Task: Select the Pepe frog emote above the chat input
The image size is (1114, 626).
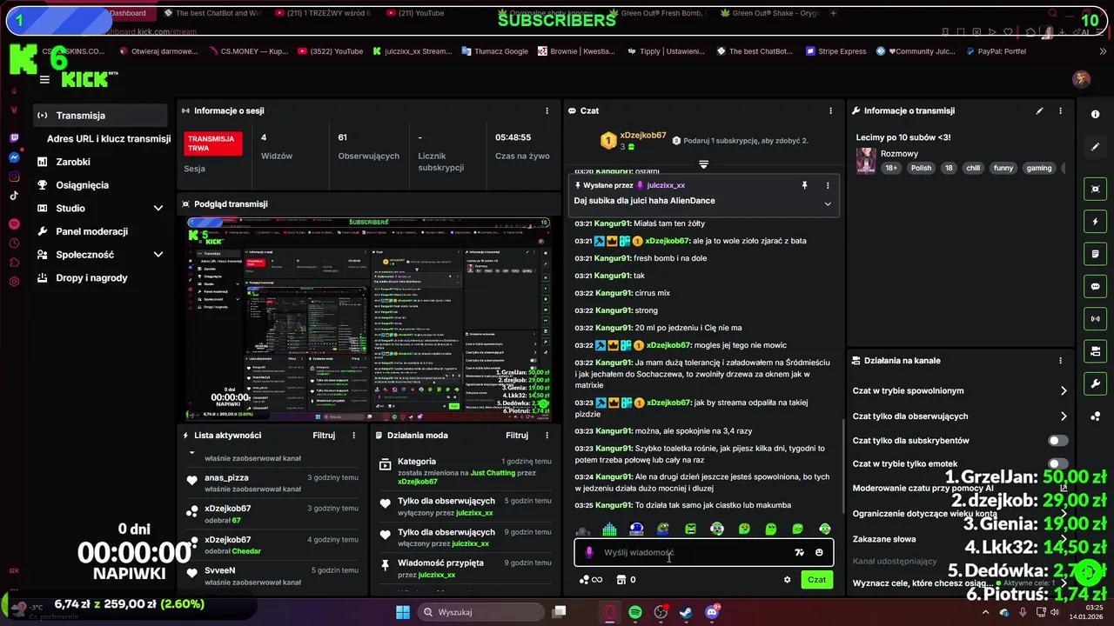Action: pyautogui.click(x=663, y=529)
